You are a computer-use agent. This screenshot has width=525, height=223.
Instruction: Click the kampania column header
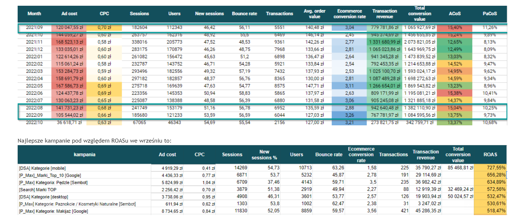tap(84, 154)
